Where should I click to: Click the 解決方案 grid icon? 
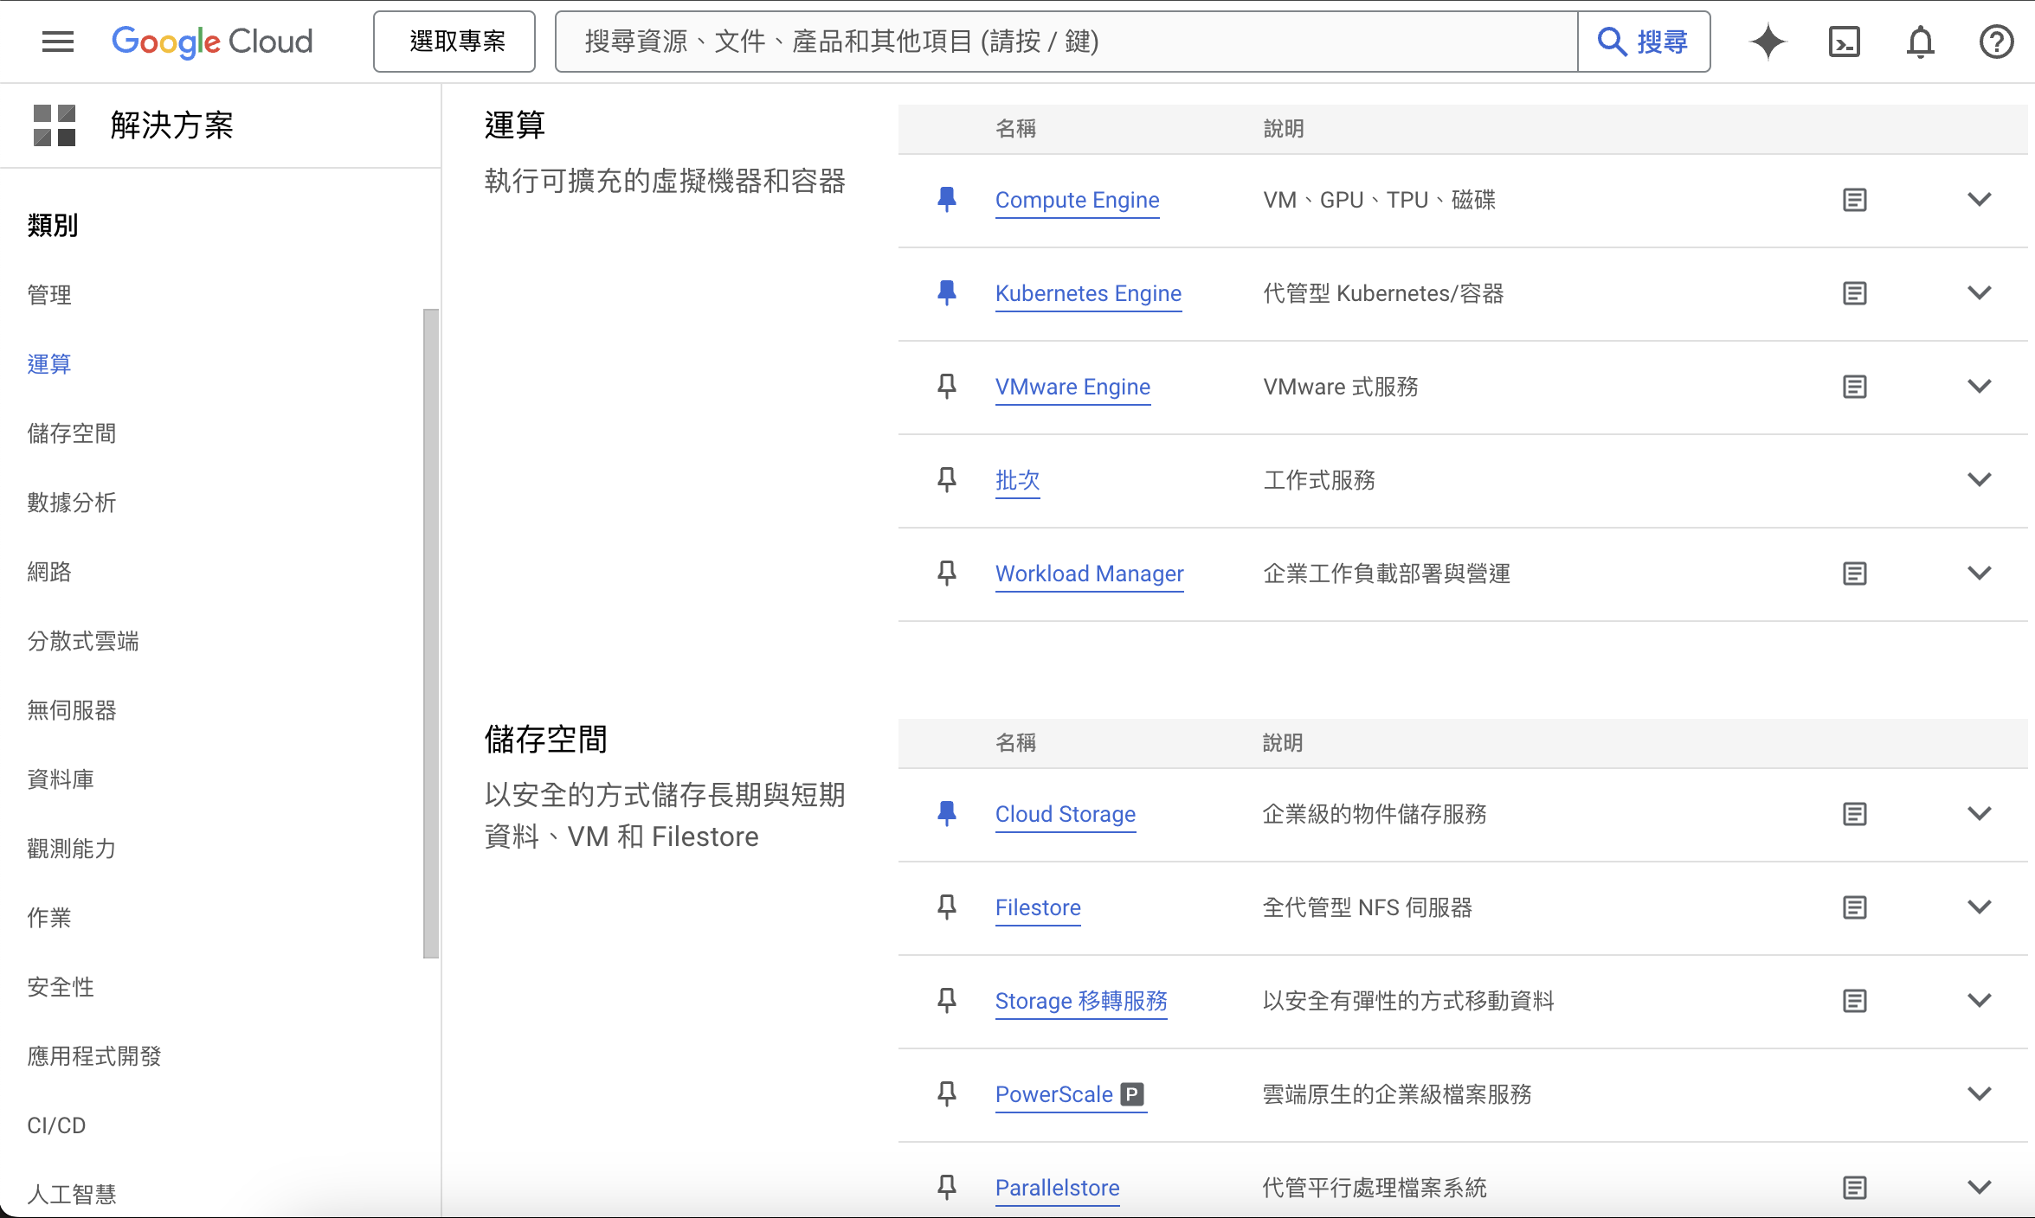pos(55,125)
